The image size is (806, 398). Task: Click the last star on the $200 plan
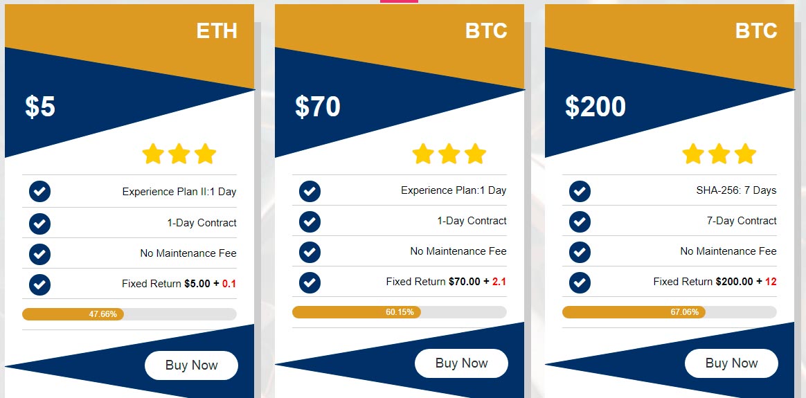click(x=745, y=154)
